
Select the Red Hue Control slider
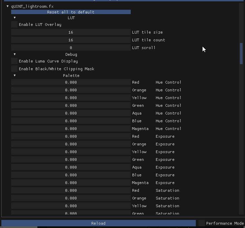71,82
